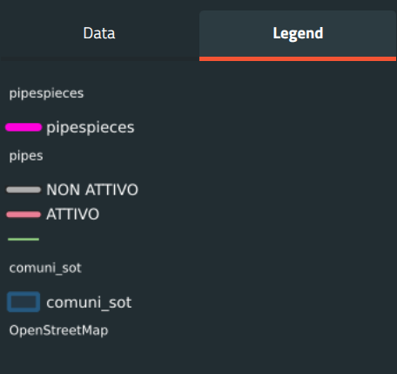Click the empty panel area below OpenStreetMap
This screenshot has width=397, height=374.
198,357
